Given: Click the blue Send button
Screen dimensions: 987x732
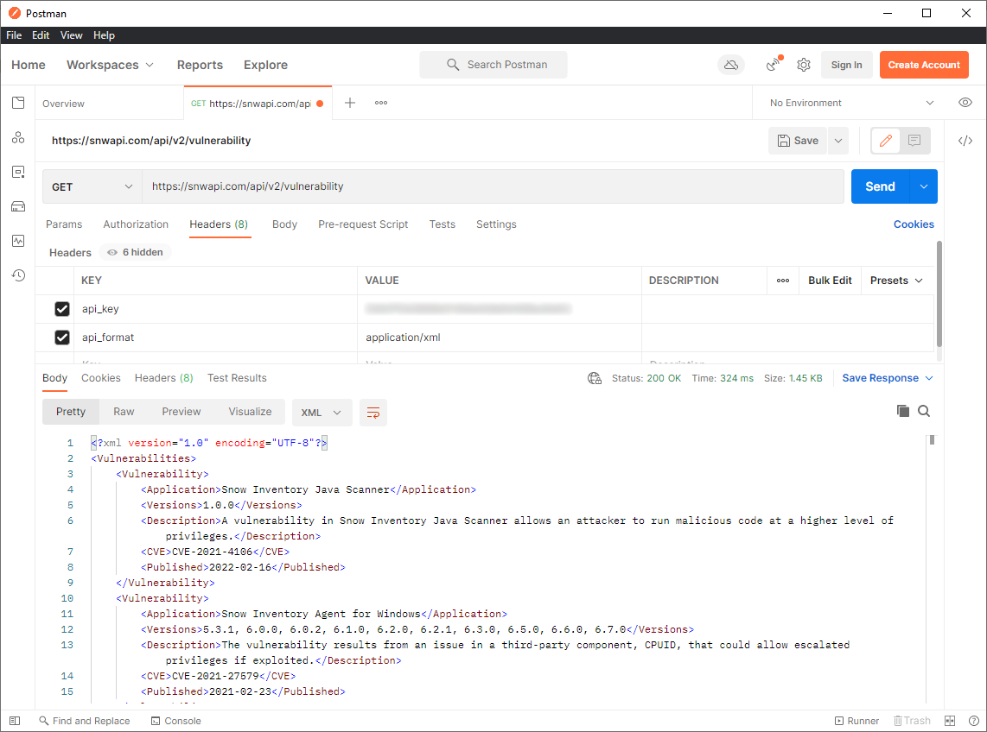Looking at the screenshot, I should point(880,186).
